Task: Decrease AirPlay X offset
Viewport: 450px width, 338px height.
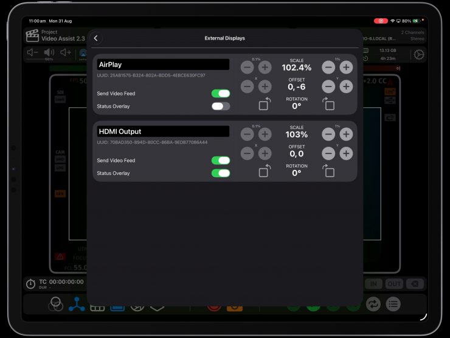Action: point(247,86)
